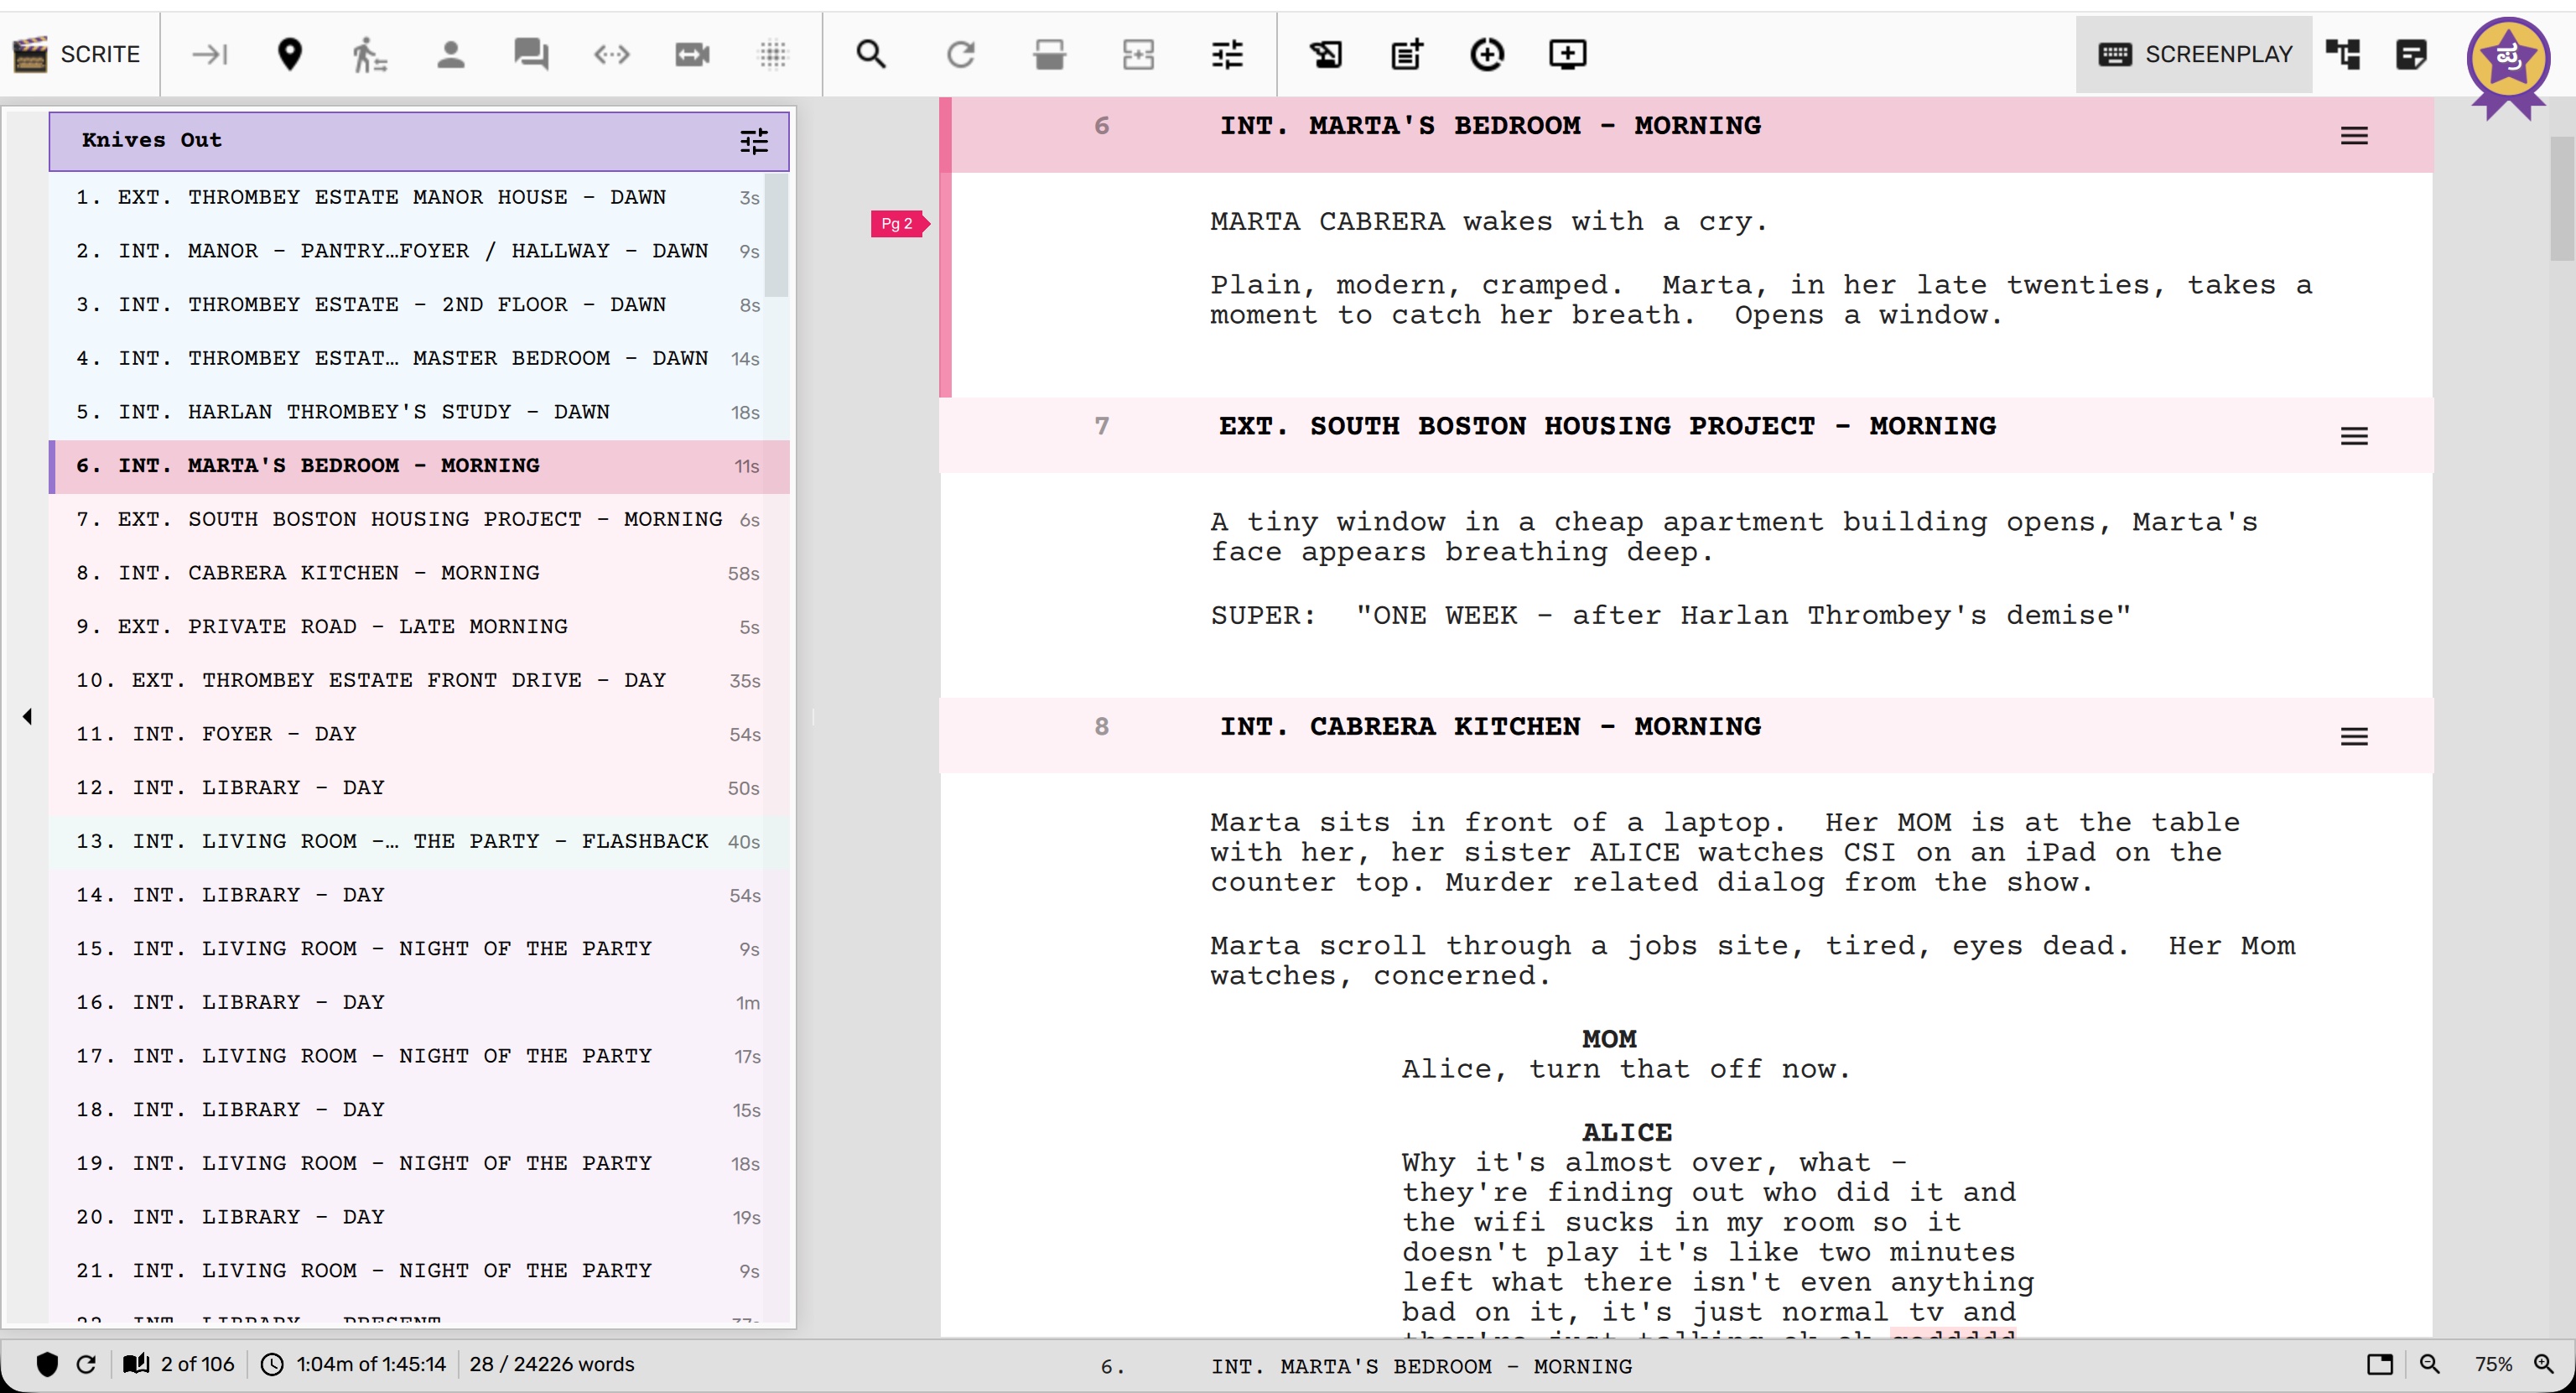Open the search magnifier tool
2576x1393 pixels.
[x=871, y=54]
